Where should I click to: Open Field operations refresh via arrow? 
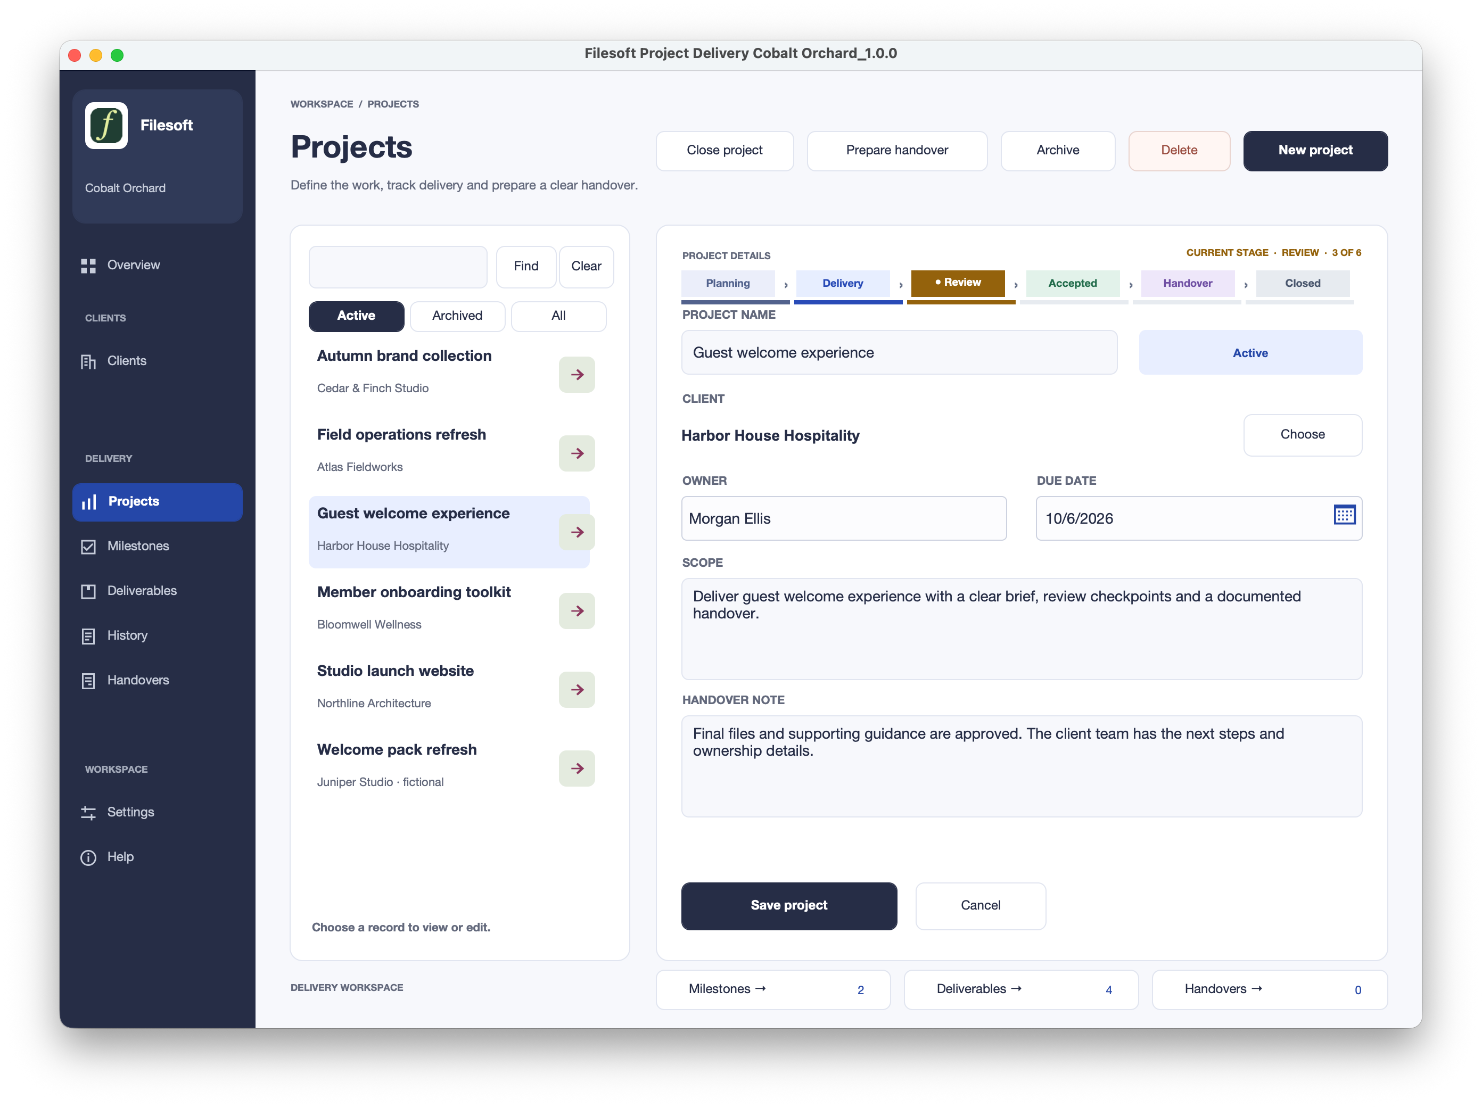[577, 453]
